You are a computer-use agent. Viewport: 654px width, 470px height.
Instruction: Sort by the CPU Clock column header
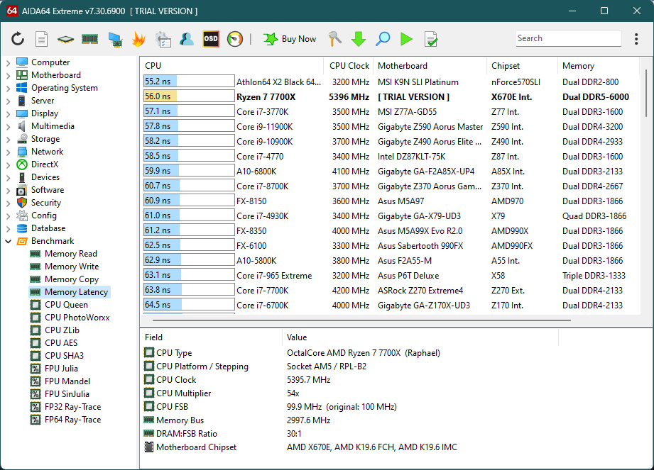[348, 66]
